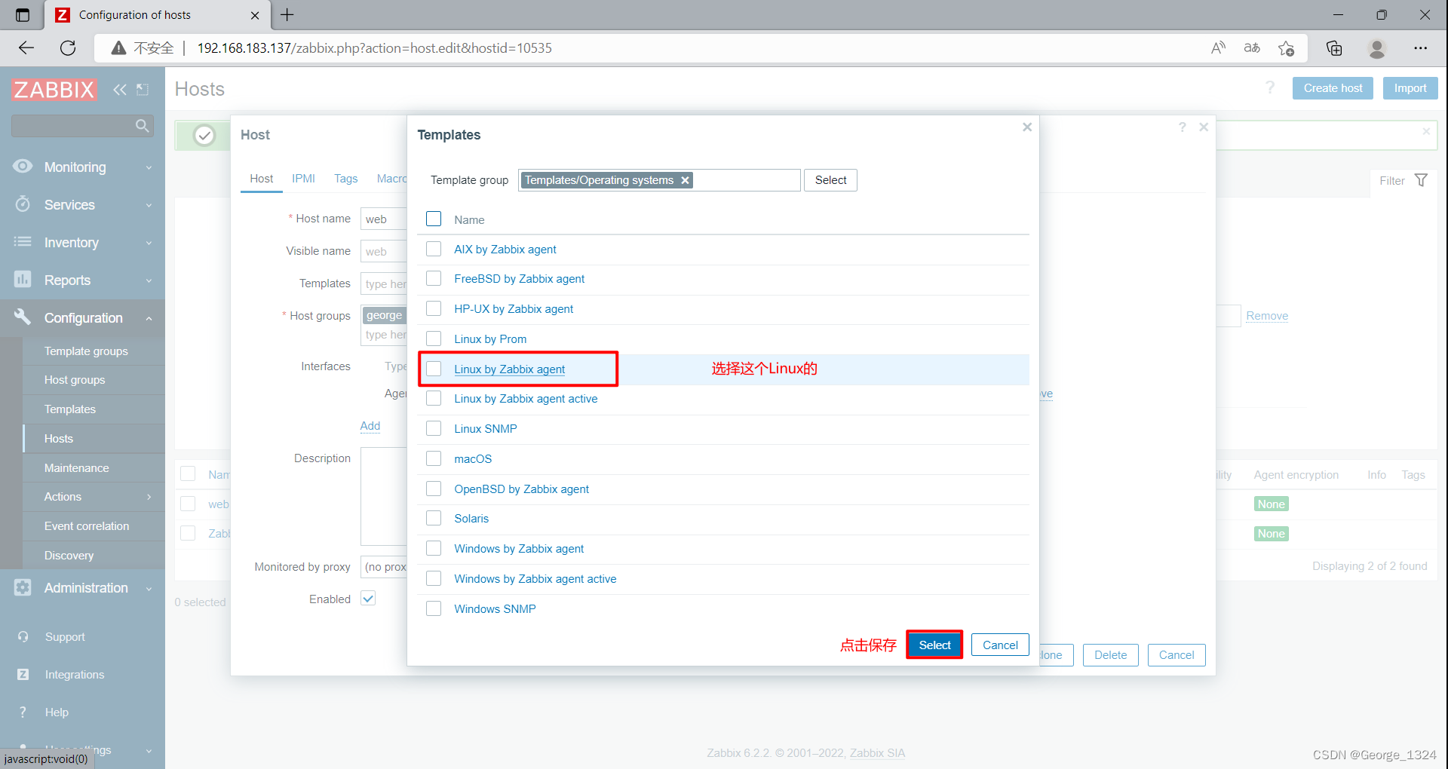Screen dimensions: 1448x769
Task: Add page to favorites star icon
Action: click(1287, 48)
